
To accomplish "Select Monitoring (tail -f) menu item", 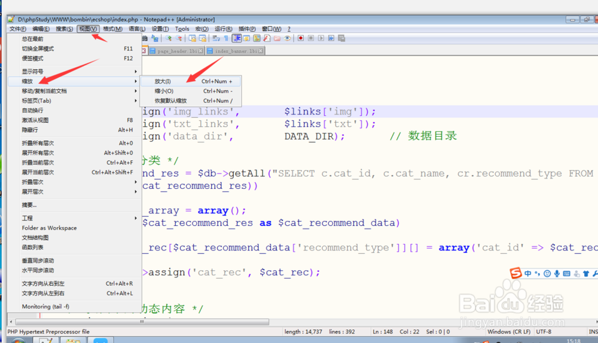I will point(75,307).
